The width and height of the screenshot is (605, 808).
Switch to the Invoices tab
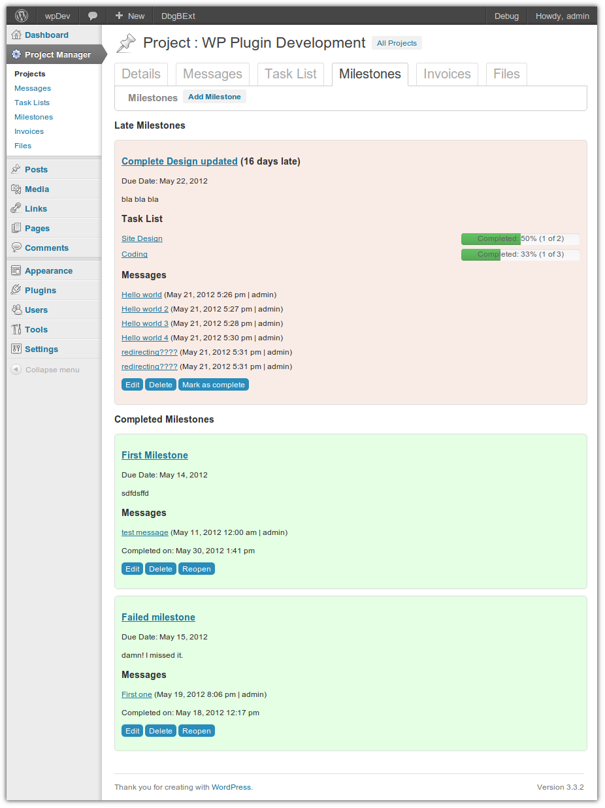447,74
